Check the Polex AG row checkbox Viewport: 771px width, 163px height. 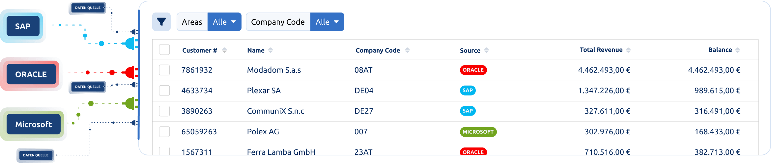164,132
